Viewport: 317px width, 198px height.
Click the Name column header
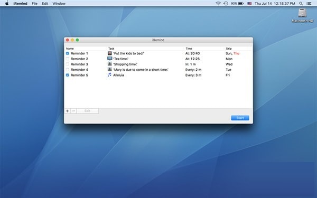click(x=70, y=49)
